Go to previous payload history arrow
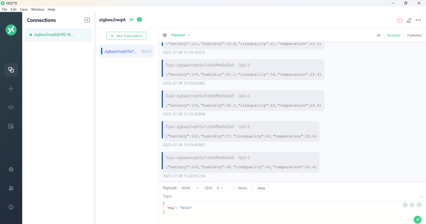The image size is (426, 224). coord(405,205)
